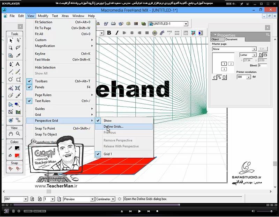
Task: Toggle the Toolbars checkmark entry
Action: (x=61, y=81)
